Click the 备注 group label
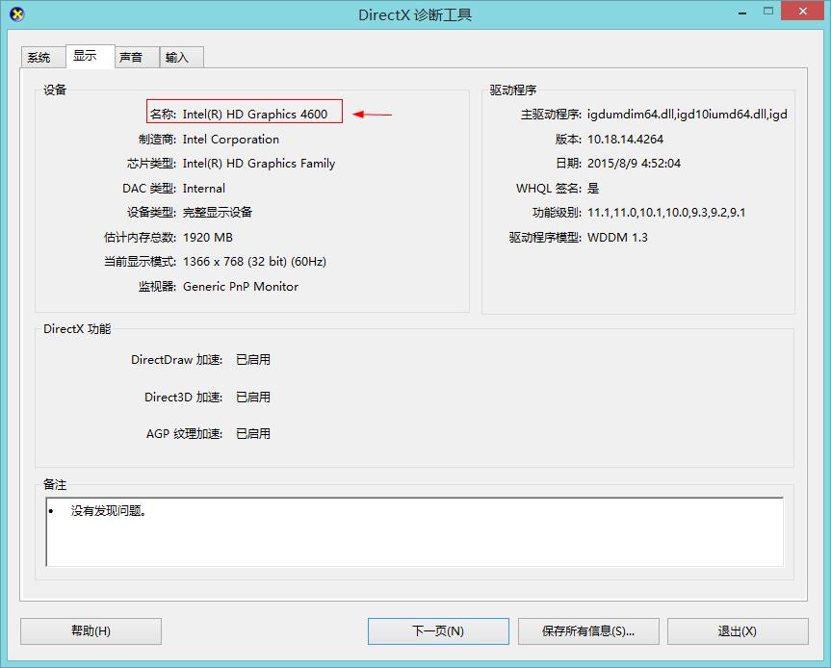831x668 pixels. [x=55, y=484]
